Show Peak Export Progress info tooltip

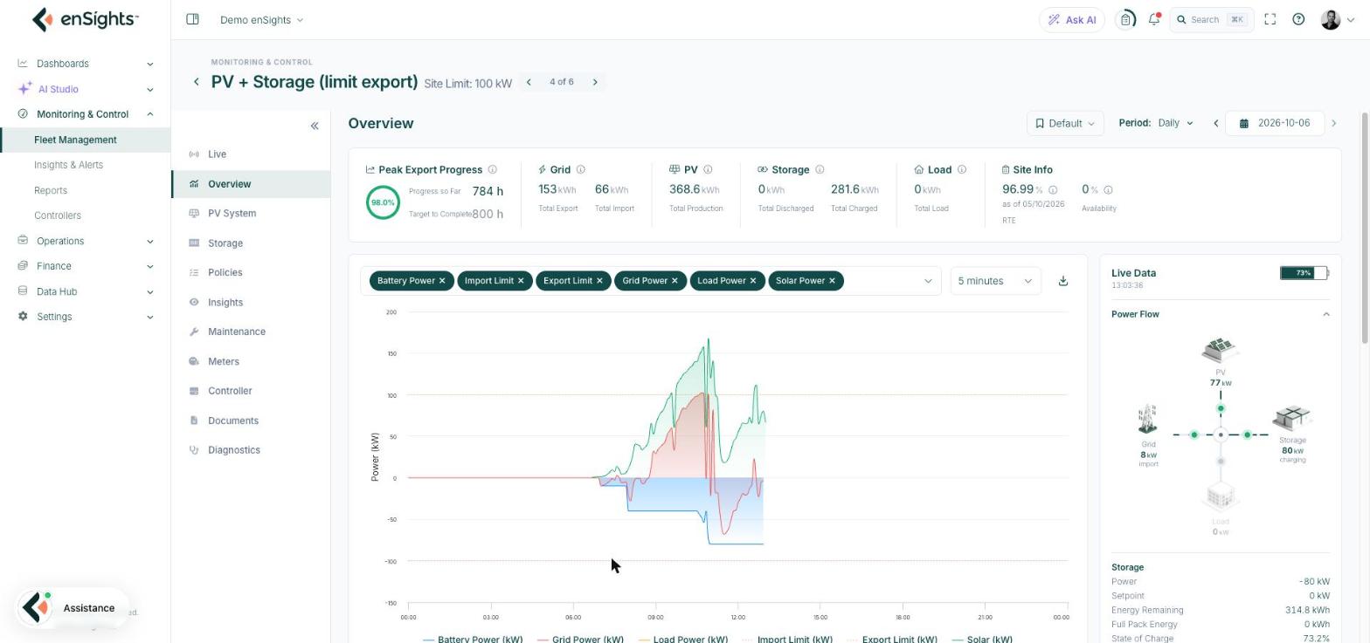click(492, 169)
